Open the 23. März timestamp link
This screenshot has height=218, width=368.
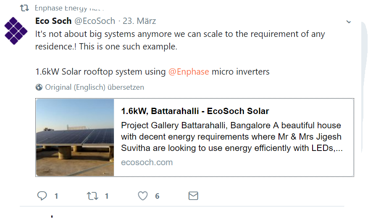[x=139, y=21]
